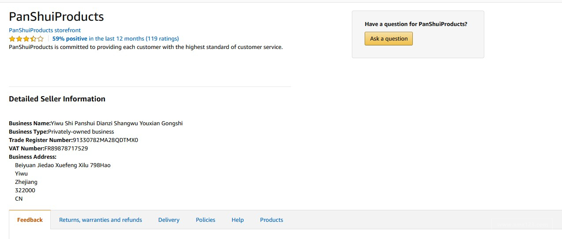562x239 pixels.
Task: Click the Detailed Seller Information heading
Action: coord(57,99)
